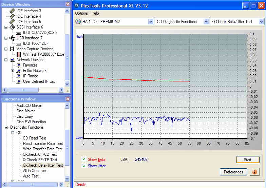The image size is (266, 188).
Task: Select Disc Maker function
Action: tap(26, 111)
